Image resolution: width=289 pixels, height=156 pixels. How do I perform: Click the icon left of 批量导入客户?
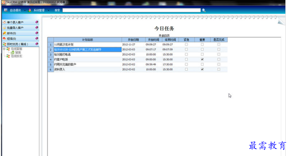(x=4, y=28)
